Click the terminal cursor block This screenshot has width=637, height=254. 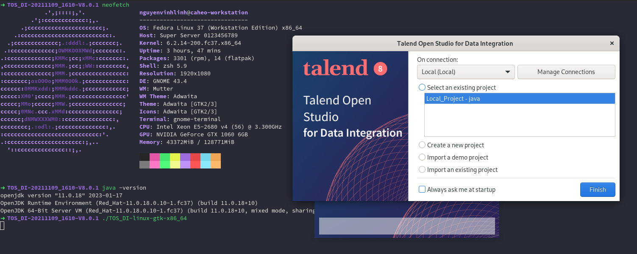[x=2, y=226]
